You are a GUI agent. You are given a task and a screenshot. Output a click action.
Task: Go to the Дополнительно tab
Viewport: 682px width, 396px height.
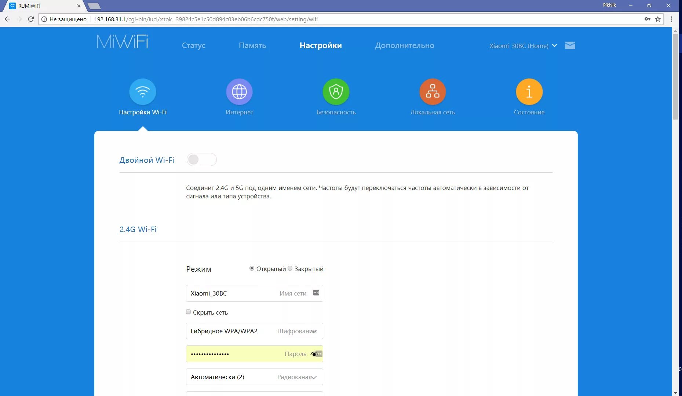pyautogui.click(x=405, y=45)
